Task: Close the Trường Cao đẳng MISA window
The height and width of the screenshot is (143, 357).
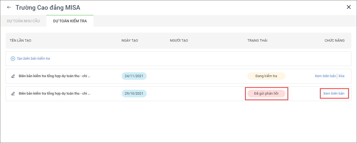Action: (349, 7)
